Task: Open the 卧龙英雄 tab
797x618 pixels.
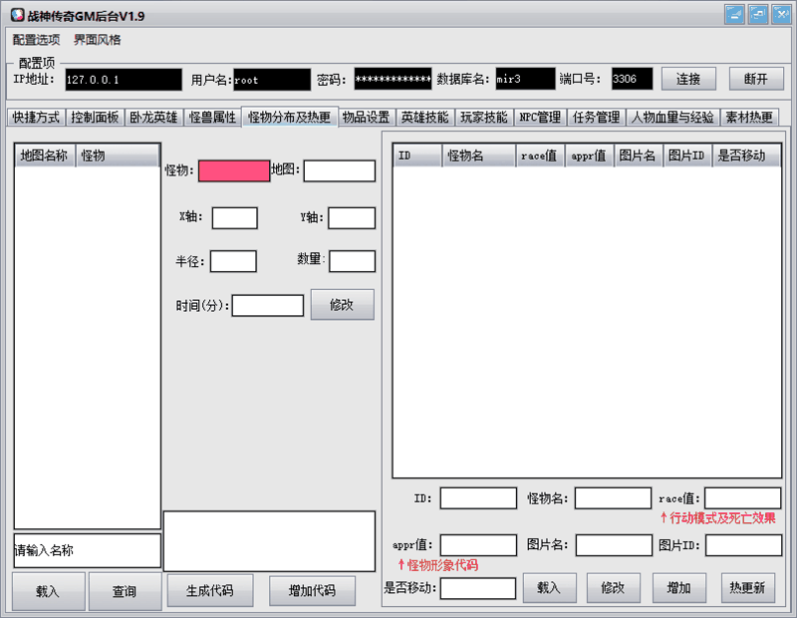Action: pyautogui.click(x=153, y=116)
